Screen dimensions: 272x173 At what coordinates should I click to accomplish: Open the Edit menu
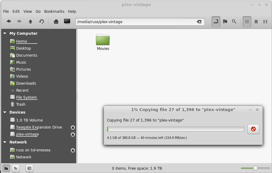tap(16, 12)
